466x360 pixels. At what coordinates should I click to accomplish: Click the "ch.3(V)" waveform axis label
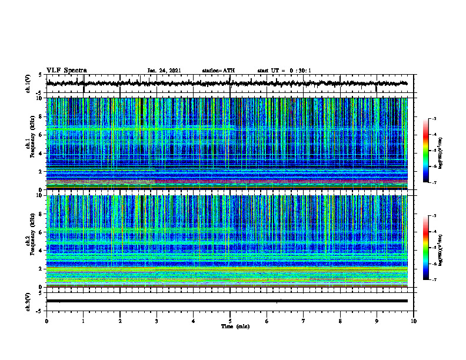point(28,302)
